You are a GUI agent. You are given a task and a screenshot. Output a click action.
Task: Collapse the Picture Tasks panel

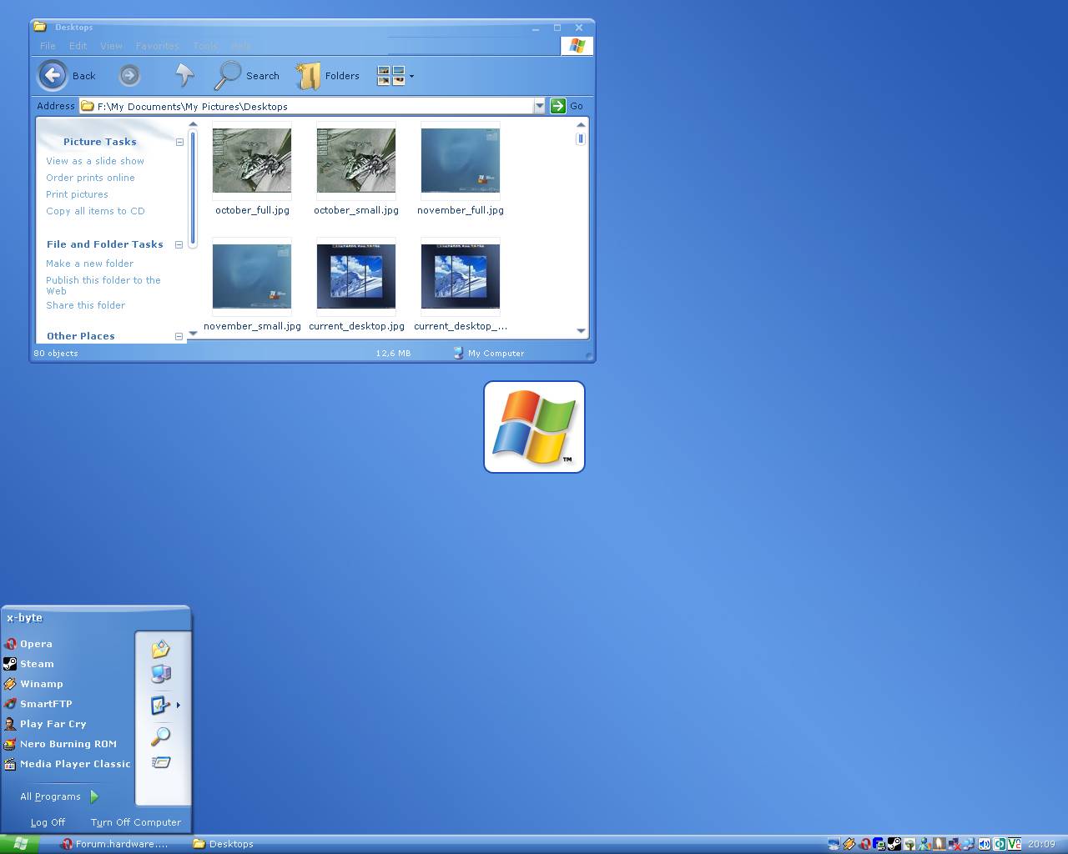(x=179, y=142)
